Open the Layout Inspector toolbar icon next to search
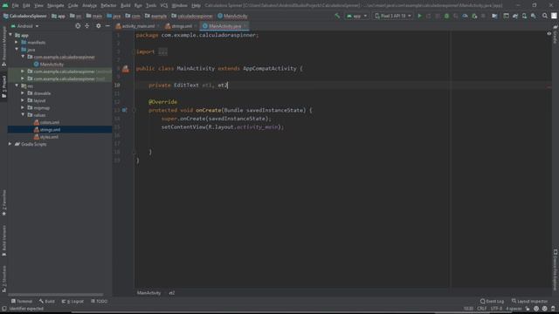This screenshot has height=314, width=559. (x=534, y=16)
